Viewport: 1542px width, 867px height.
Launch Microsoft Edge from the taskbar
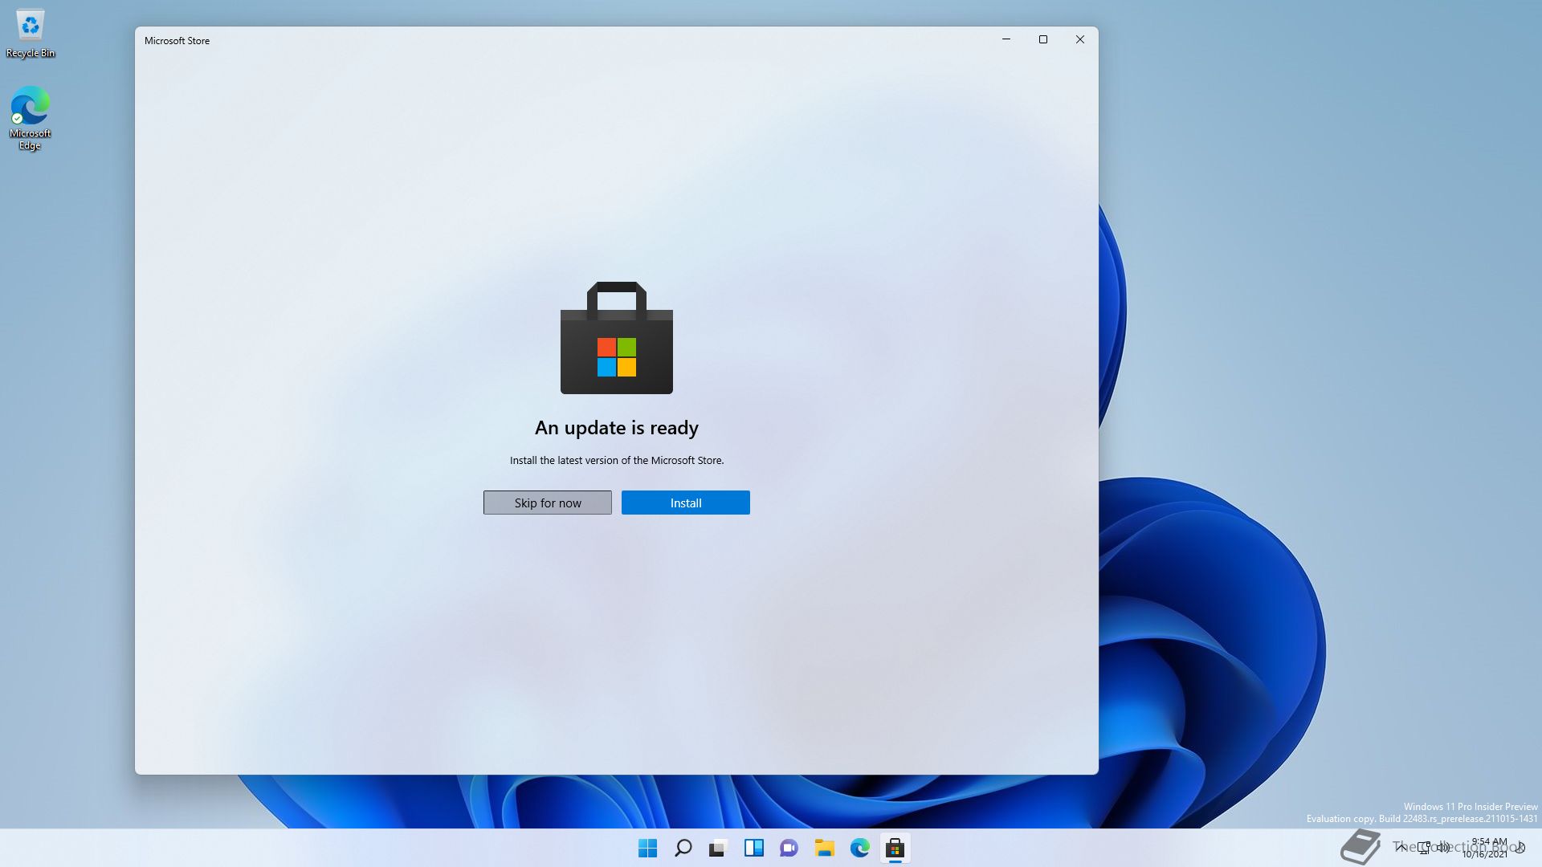tap(859, 848)
